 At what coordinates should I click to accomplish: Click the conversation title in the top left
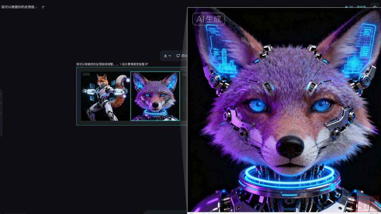[x=19, y=7]
